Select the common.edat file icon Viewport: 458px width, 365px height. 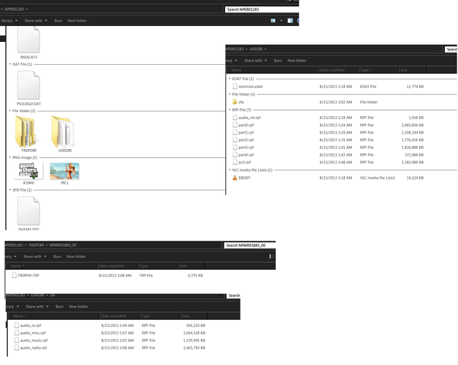pos(234,86)
